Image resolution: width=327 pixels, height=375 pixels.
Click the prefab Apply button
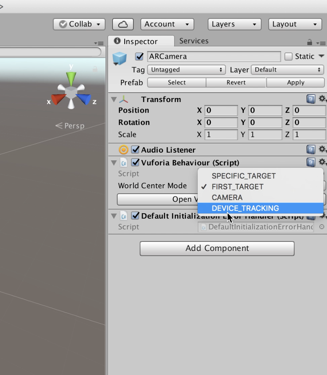[295, 83]
